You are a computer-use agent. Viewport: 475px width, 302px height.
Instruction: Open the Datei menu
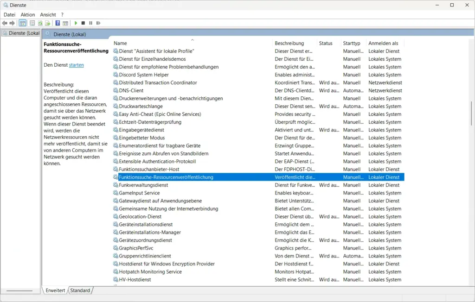9,14
